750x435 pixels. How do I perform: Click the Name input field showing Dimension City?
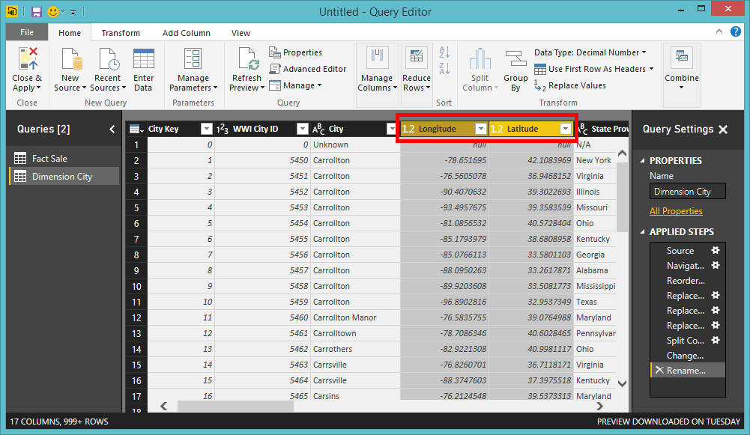[687, 191]
